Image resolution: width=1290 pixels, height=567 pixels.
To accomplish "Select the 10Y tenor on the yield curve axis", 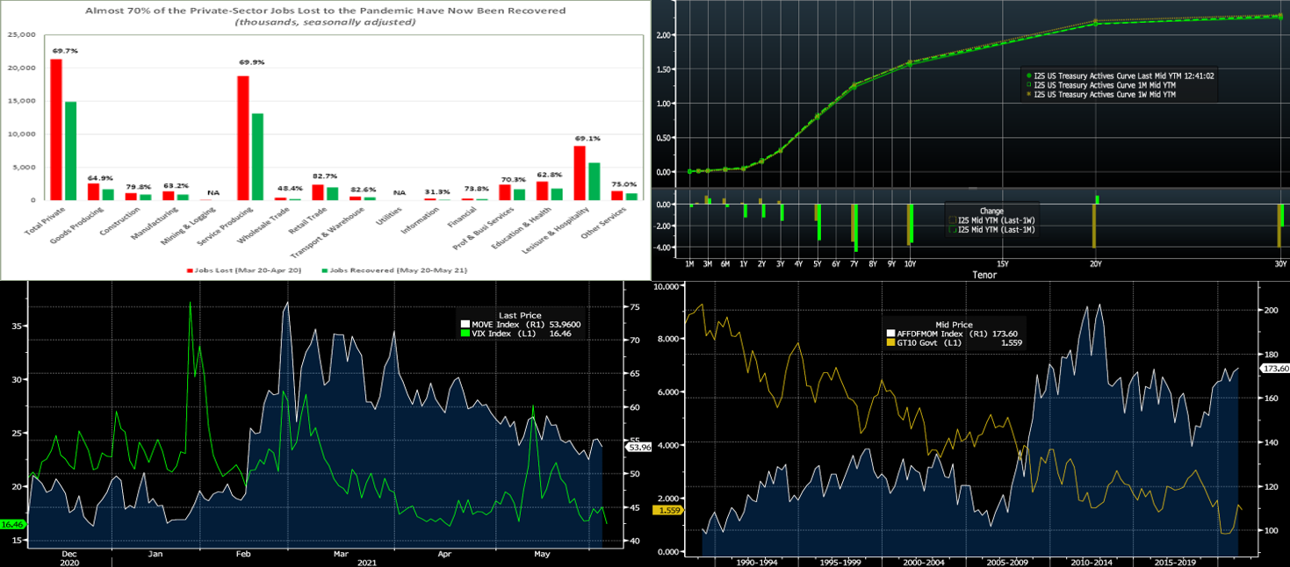I will coord(909,263).
